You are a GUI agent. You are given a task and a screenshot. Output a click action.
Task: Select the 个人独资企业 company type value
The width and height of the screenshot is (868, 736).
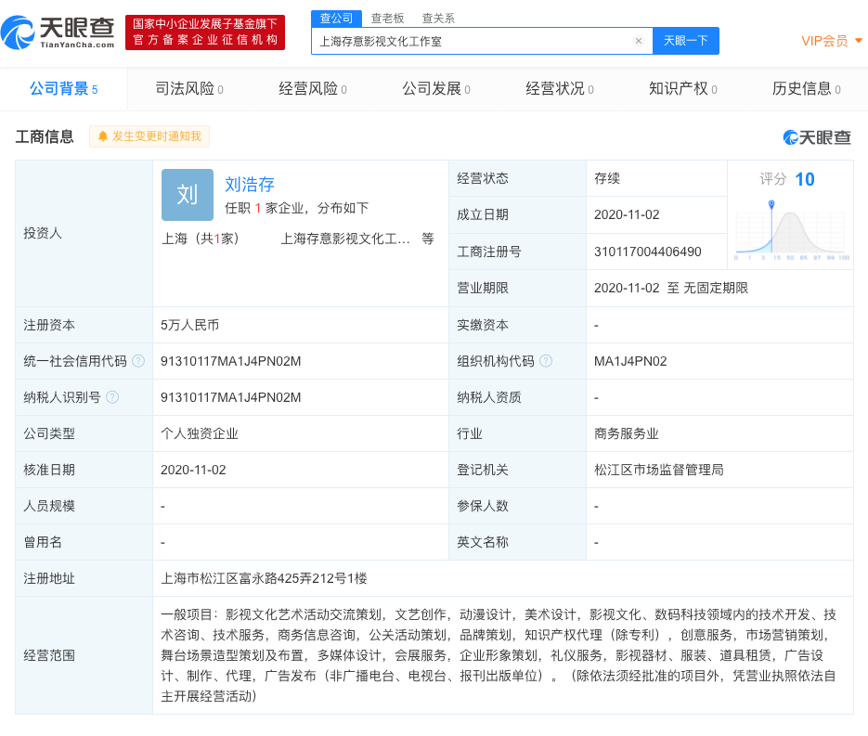click(200, 433)
